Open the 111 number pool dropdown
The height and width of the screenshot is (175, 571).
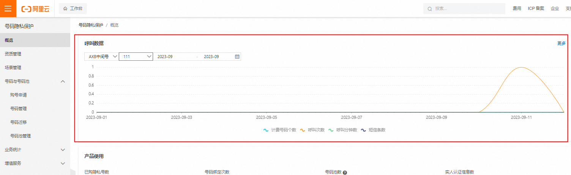click(x=136, y=57)
